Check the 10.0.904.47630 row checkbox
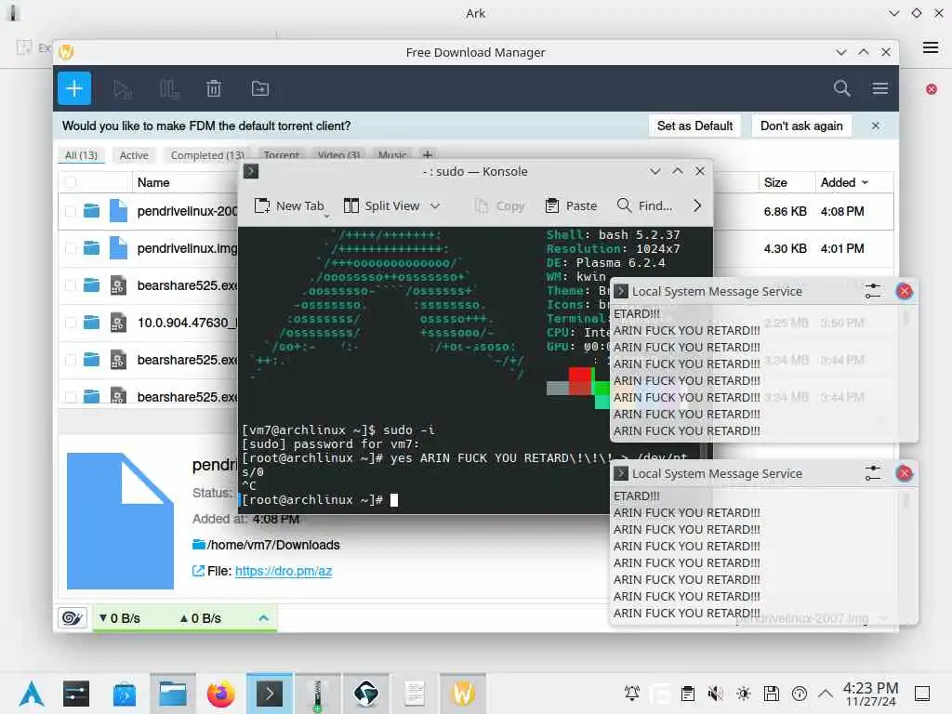The height and width of the screenshot is (714, 952). 71,323
